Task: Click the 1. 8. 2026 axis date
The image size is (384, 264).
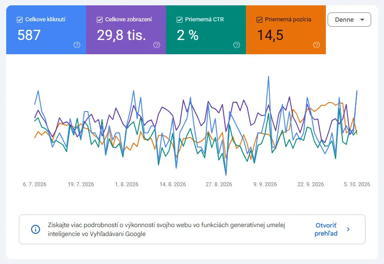Action: pos(127,184)
